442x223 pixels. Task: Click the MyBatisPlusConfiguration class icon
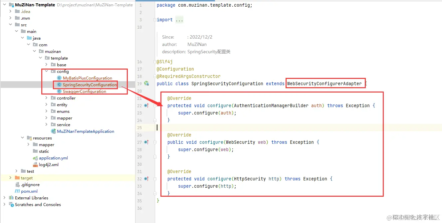(59, 78)
